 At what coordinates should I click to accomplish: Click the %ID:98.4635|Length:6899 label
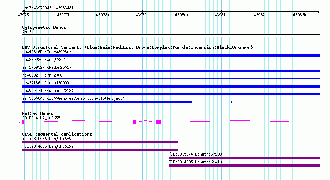click(48, 146)
